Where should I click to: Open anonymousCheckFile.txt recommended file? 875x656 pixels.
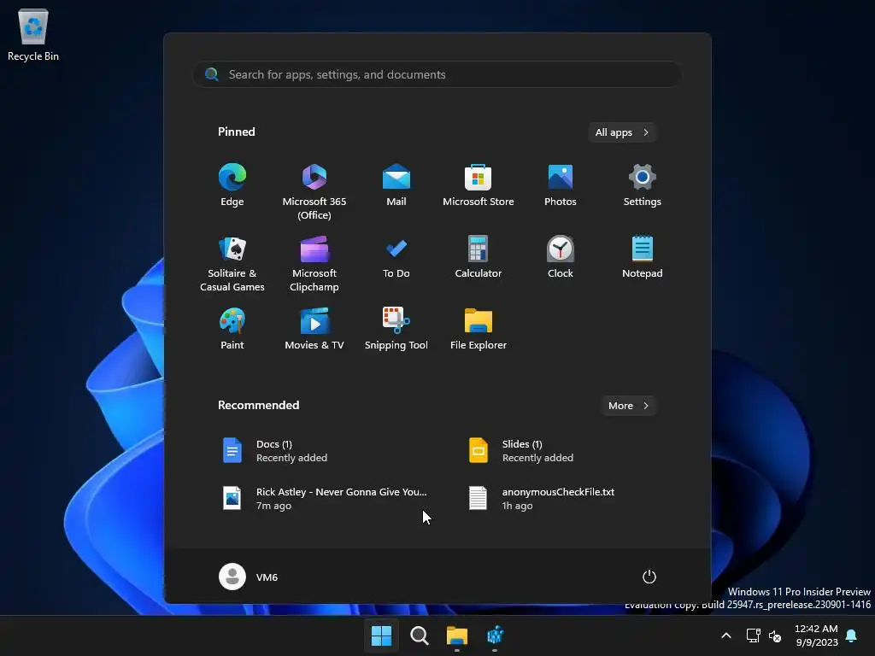click(562, 498)
